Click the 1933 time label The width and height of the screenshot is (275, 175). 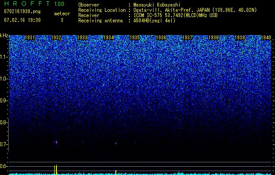83,38
